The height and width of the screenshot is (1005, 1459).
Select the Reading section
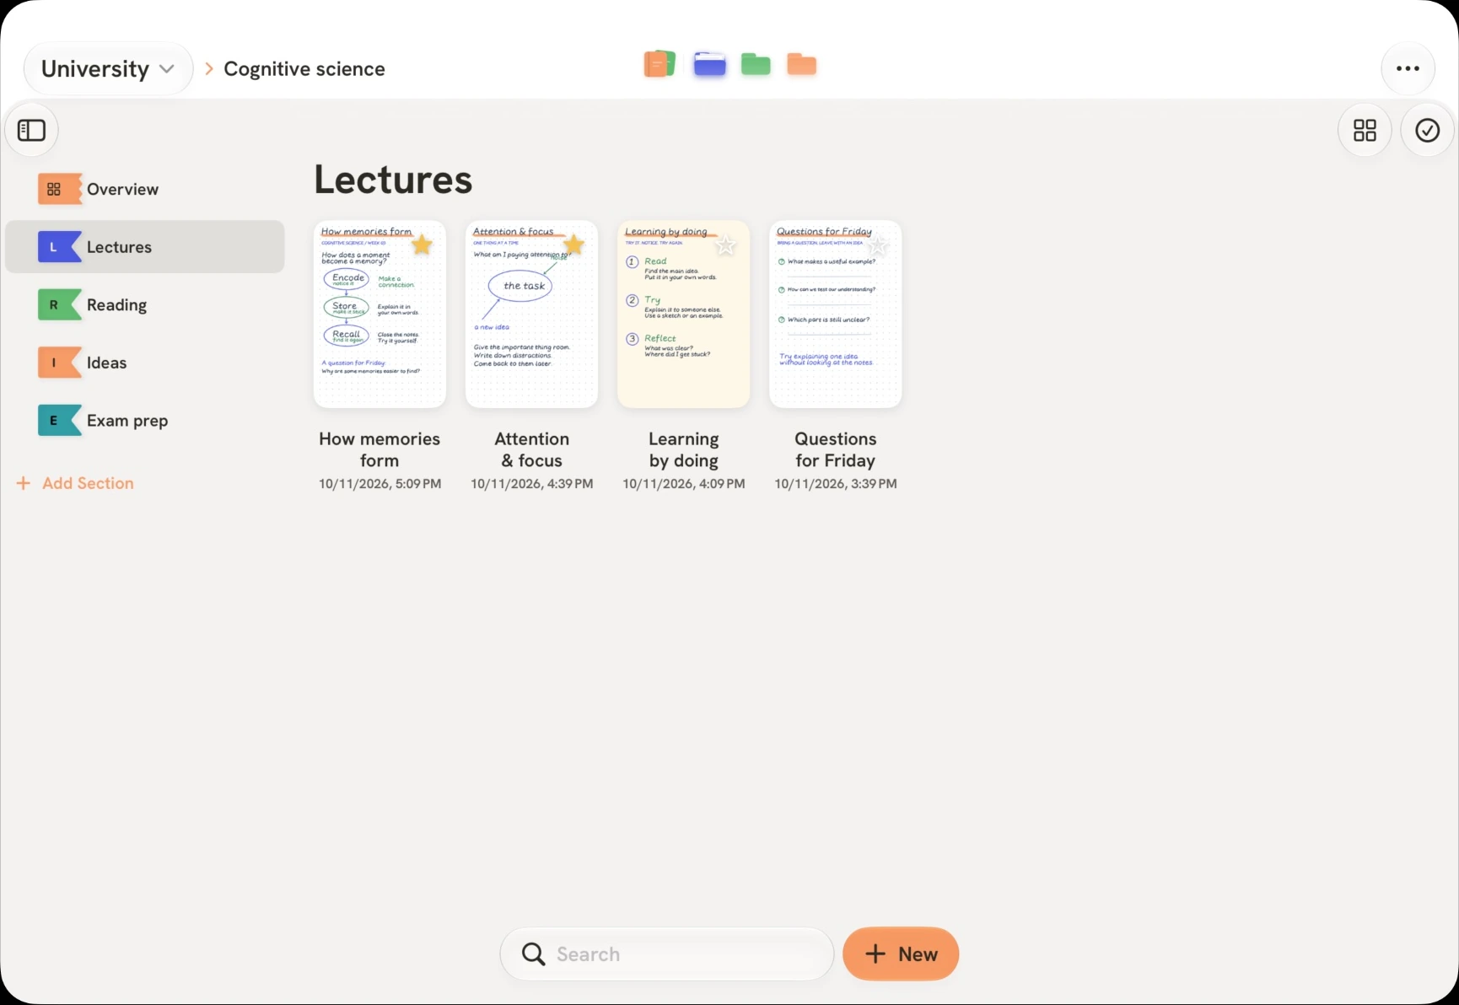click(145, 304)
